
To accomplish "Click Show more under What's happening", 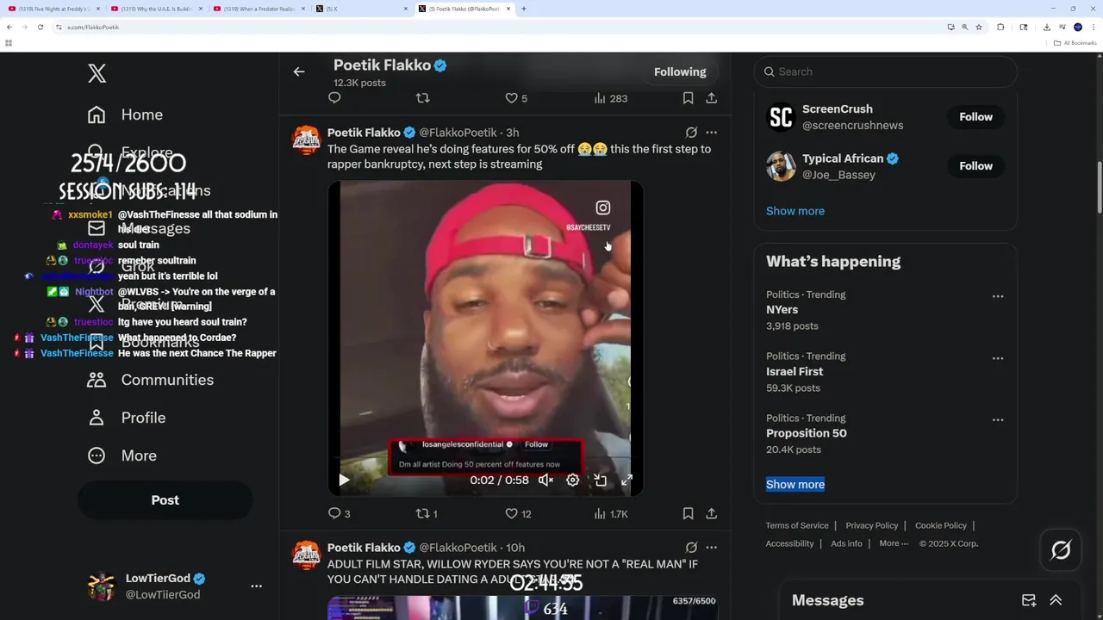I will point(795,484).
